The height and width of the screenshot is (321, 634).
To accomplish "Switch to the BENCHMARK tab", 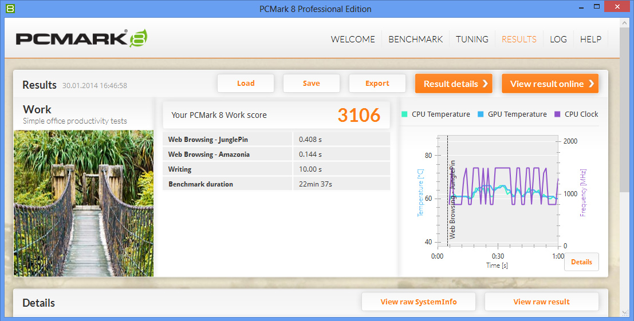I will [x=415, y=39].
